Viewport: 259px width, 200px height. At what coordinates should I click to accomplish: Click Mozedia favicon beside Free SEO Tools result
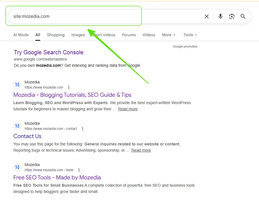click(17, 167)
